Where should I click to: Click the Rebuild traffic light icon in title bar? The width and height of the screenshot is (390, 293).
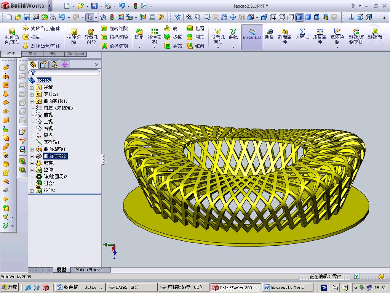coord(136,6)
